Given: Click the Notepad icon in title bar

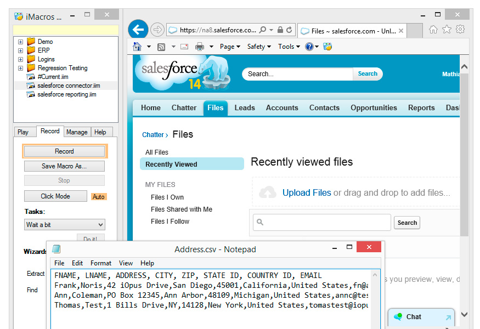Looking at the screenshot, I should [x=57, y=249].
